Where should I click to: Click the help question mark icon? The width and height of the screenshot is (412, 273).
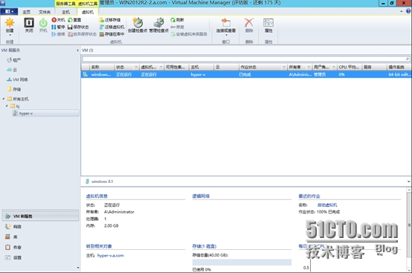408,11
